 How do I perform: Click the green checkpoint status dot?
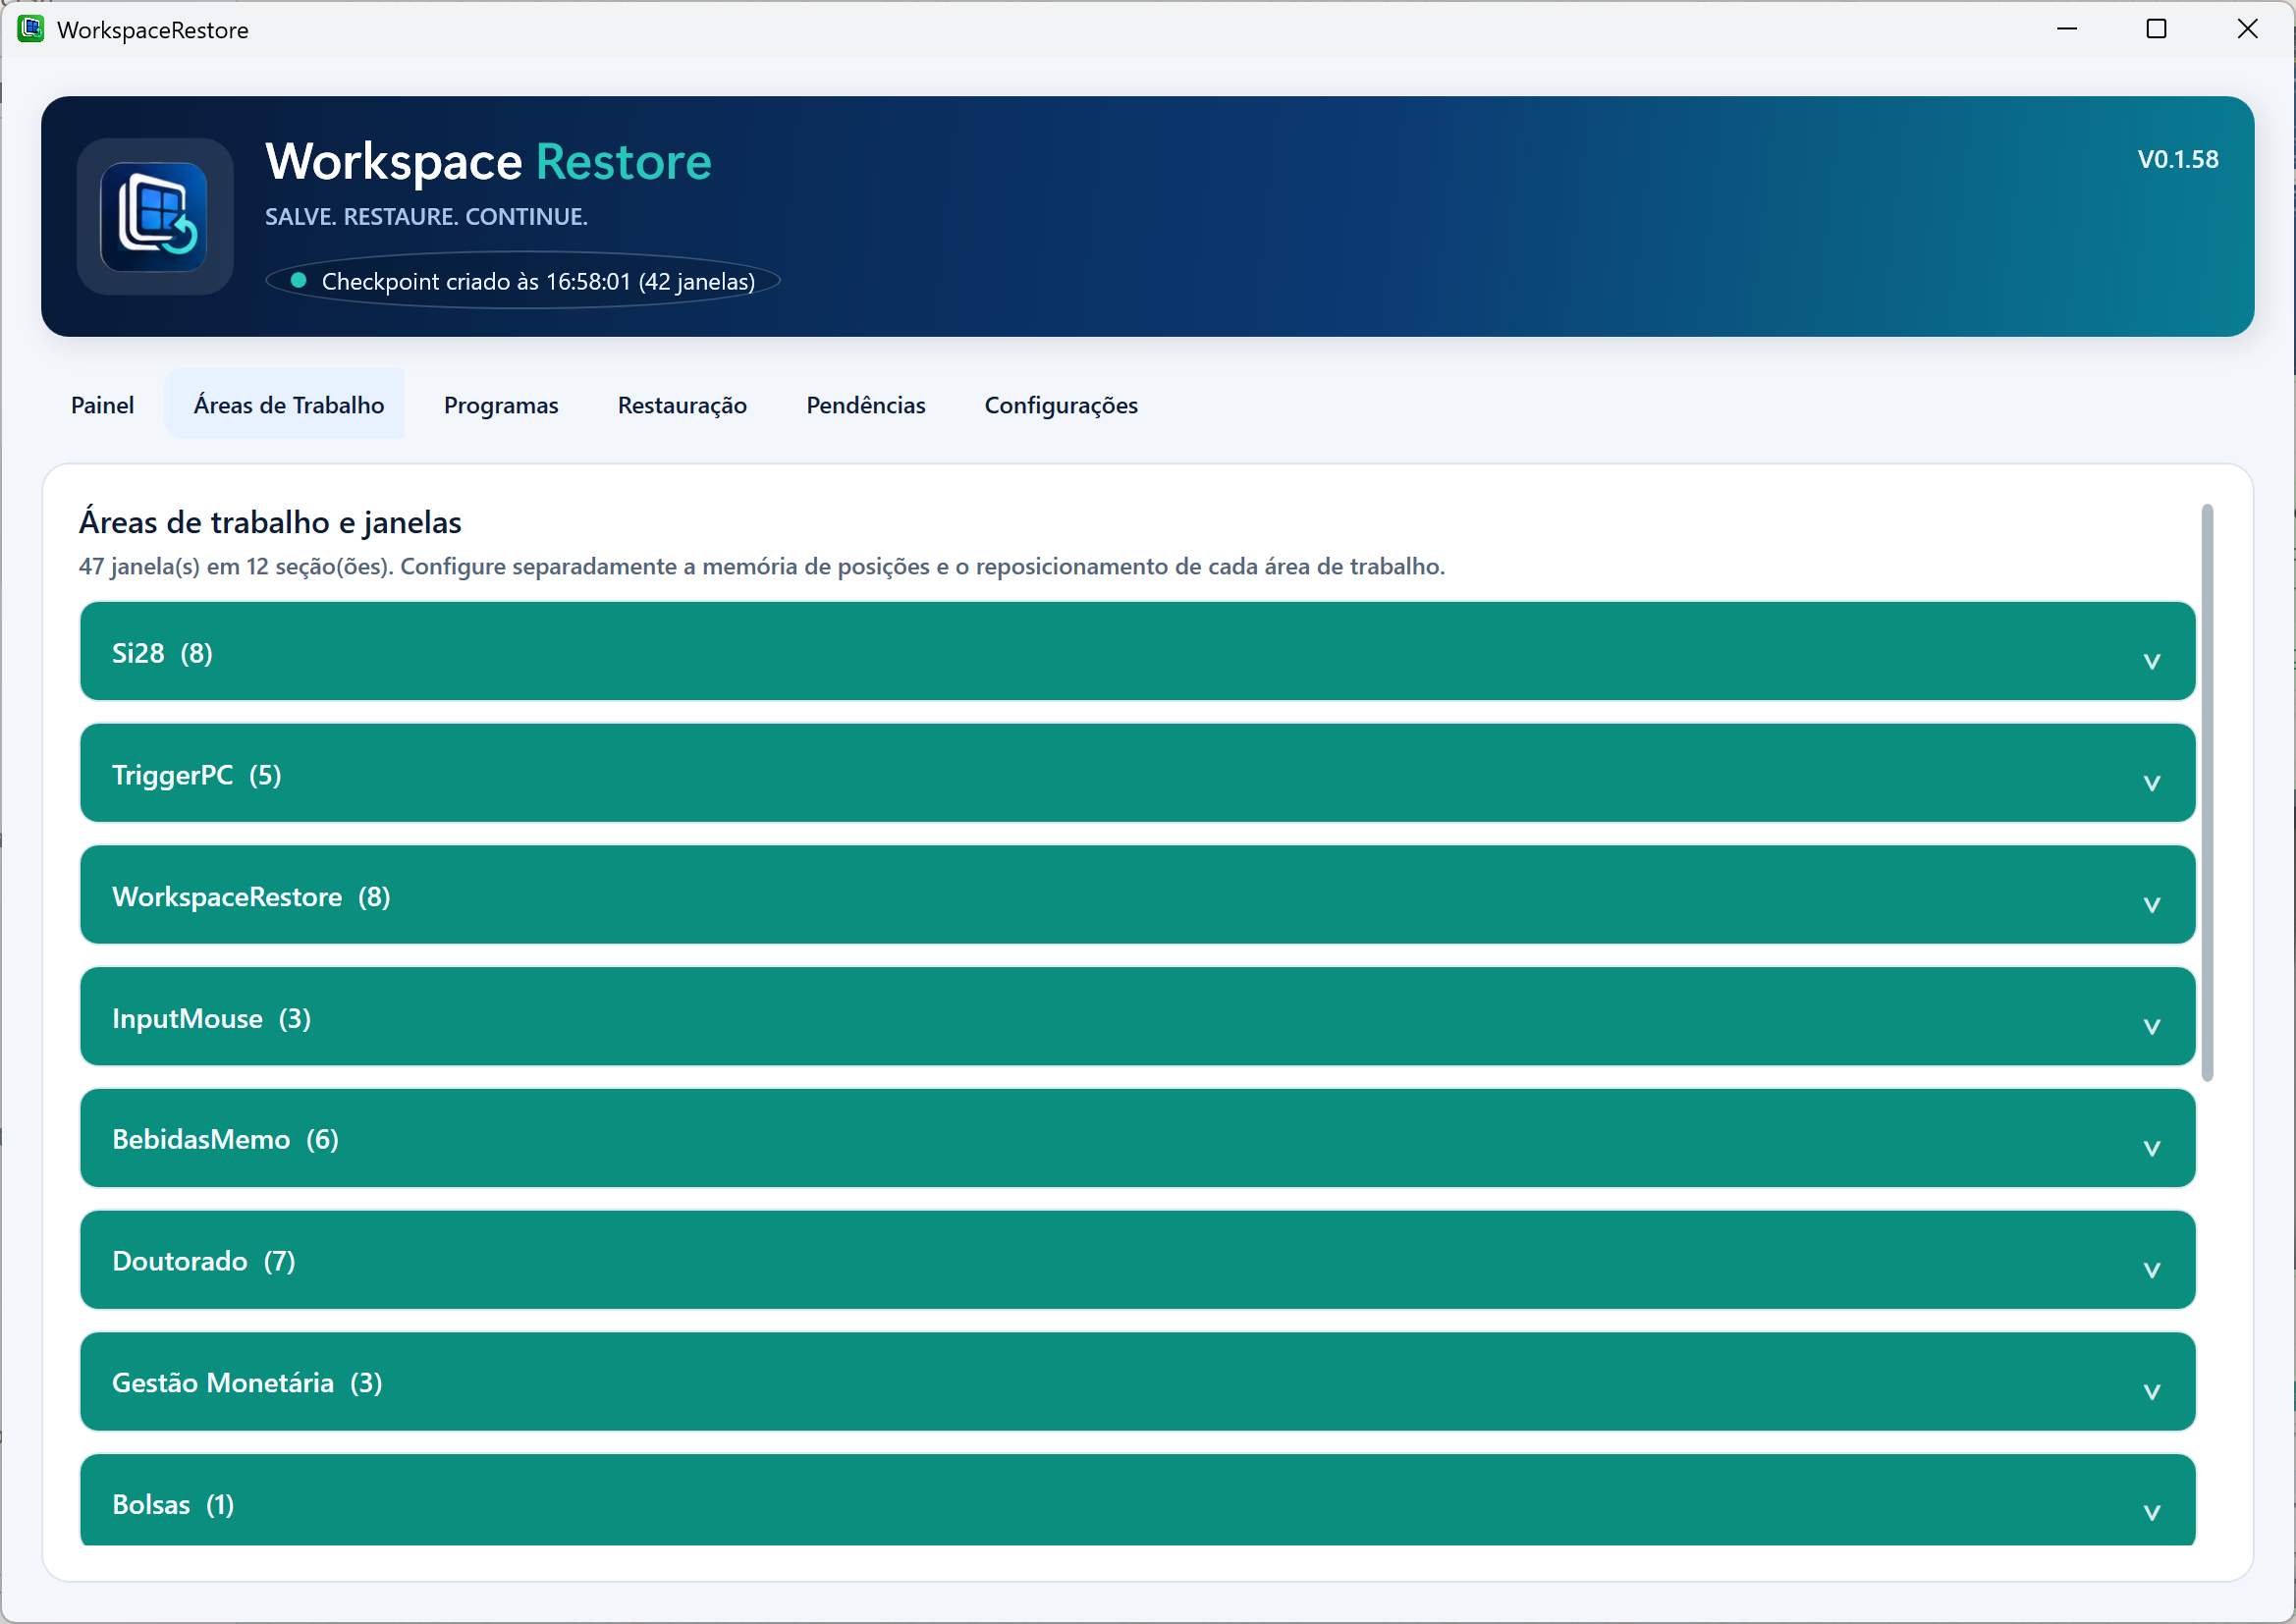pos(298,281)
